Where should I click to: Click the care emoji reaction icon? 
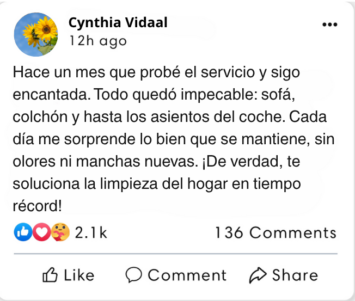59,233
